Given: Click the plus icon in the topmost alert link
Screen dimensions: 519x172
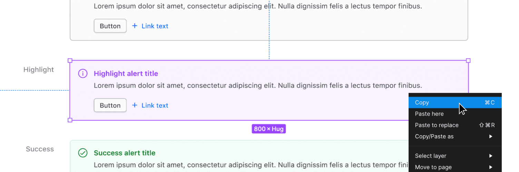Looking at the screenshot, I should [135, 26].
